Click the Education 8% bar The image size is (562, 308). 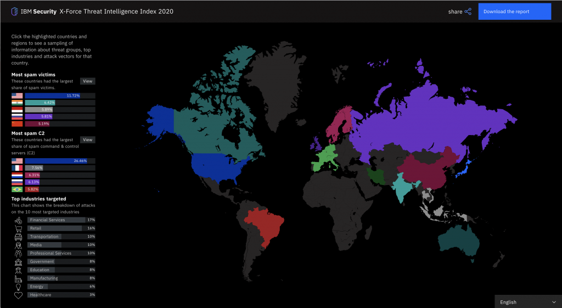click(61, 270)
